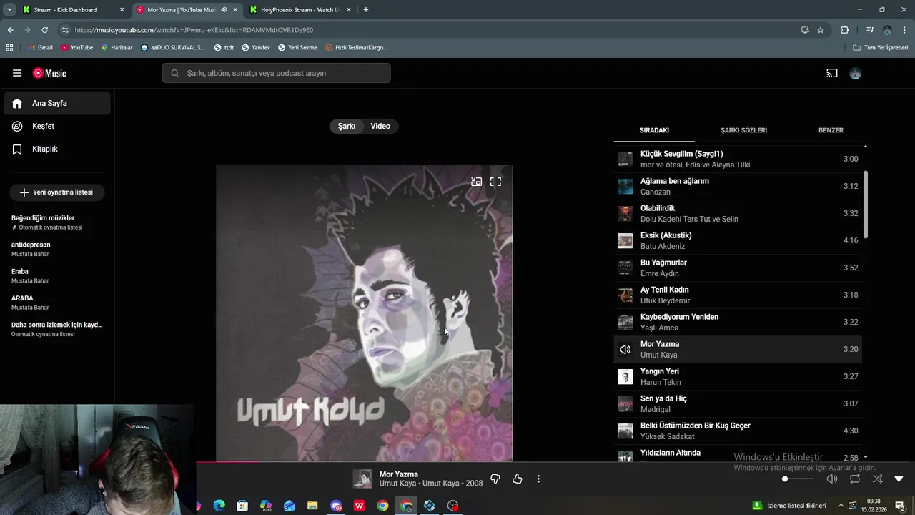The width and height of the screenshot is (915, 515).
Task: Open the Eraba playlist
Action: [57, 275]
